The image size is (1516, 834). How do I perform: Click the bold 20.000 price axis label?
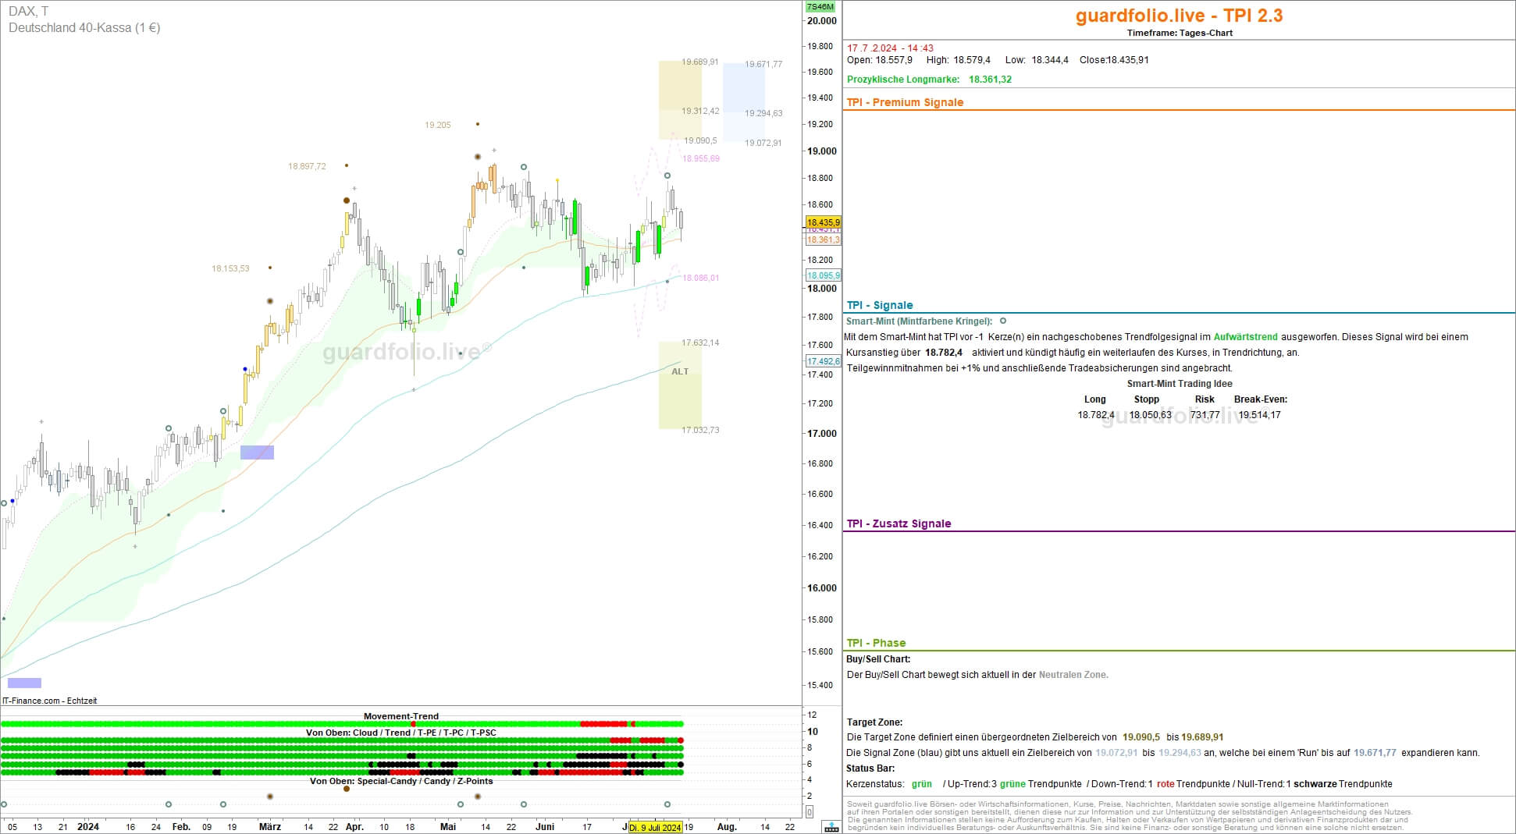pyautogui.click(x=821, y=21)
